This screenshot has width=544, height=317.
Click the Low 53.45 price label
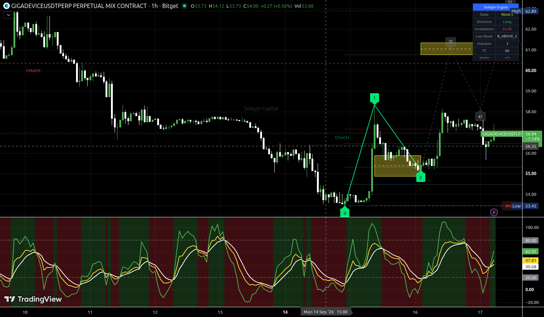(524, 206)
